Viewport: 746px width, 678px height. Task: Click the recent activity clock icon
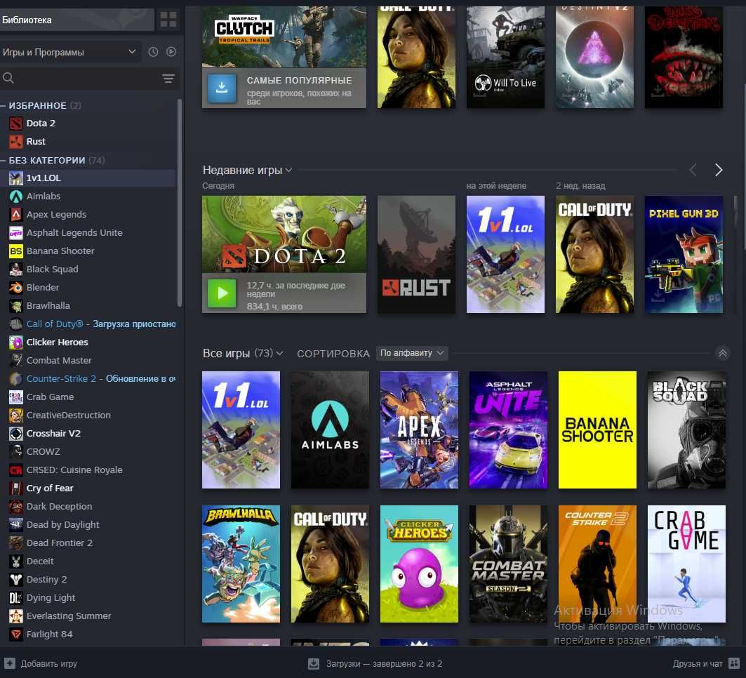pyautogui.click(x=153, y=52)
